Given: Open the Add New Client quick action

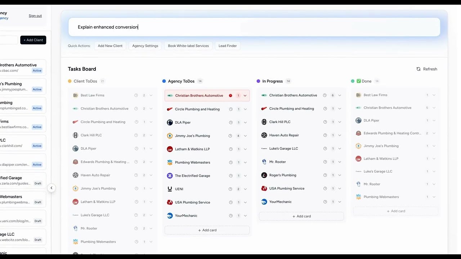Looking at the screenshot, I should click(110, 46).
